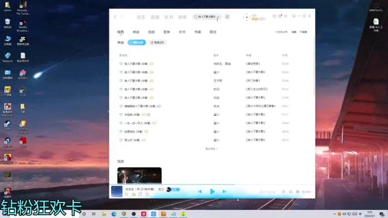Select the 歌词 results tab

pos(213,32)
